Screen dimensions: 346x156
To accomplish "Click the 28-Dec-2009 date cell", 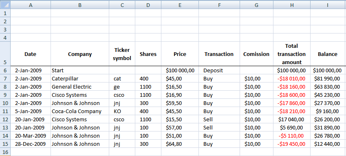I will [x=31, y=144].
